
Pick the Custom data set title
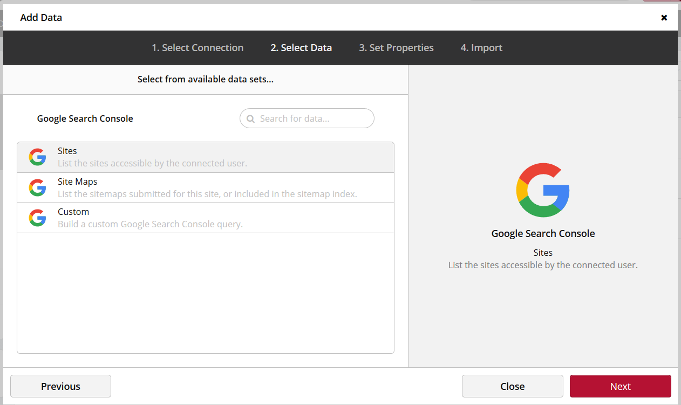pyautogui.click(x=73, y=212)
